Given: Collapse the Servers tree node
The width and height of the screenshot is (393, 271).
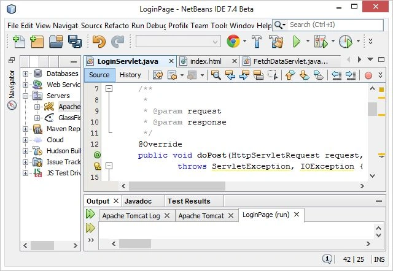Looking at the screenshot, I should click(25, 96).
